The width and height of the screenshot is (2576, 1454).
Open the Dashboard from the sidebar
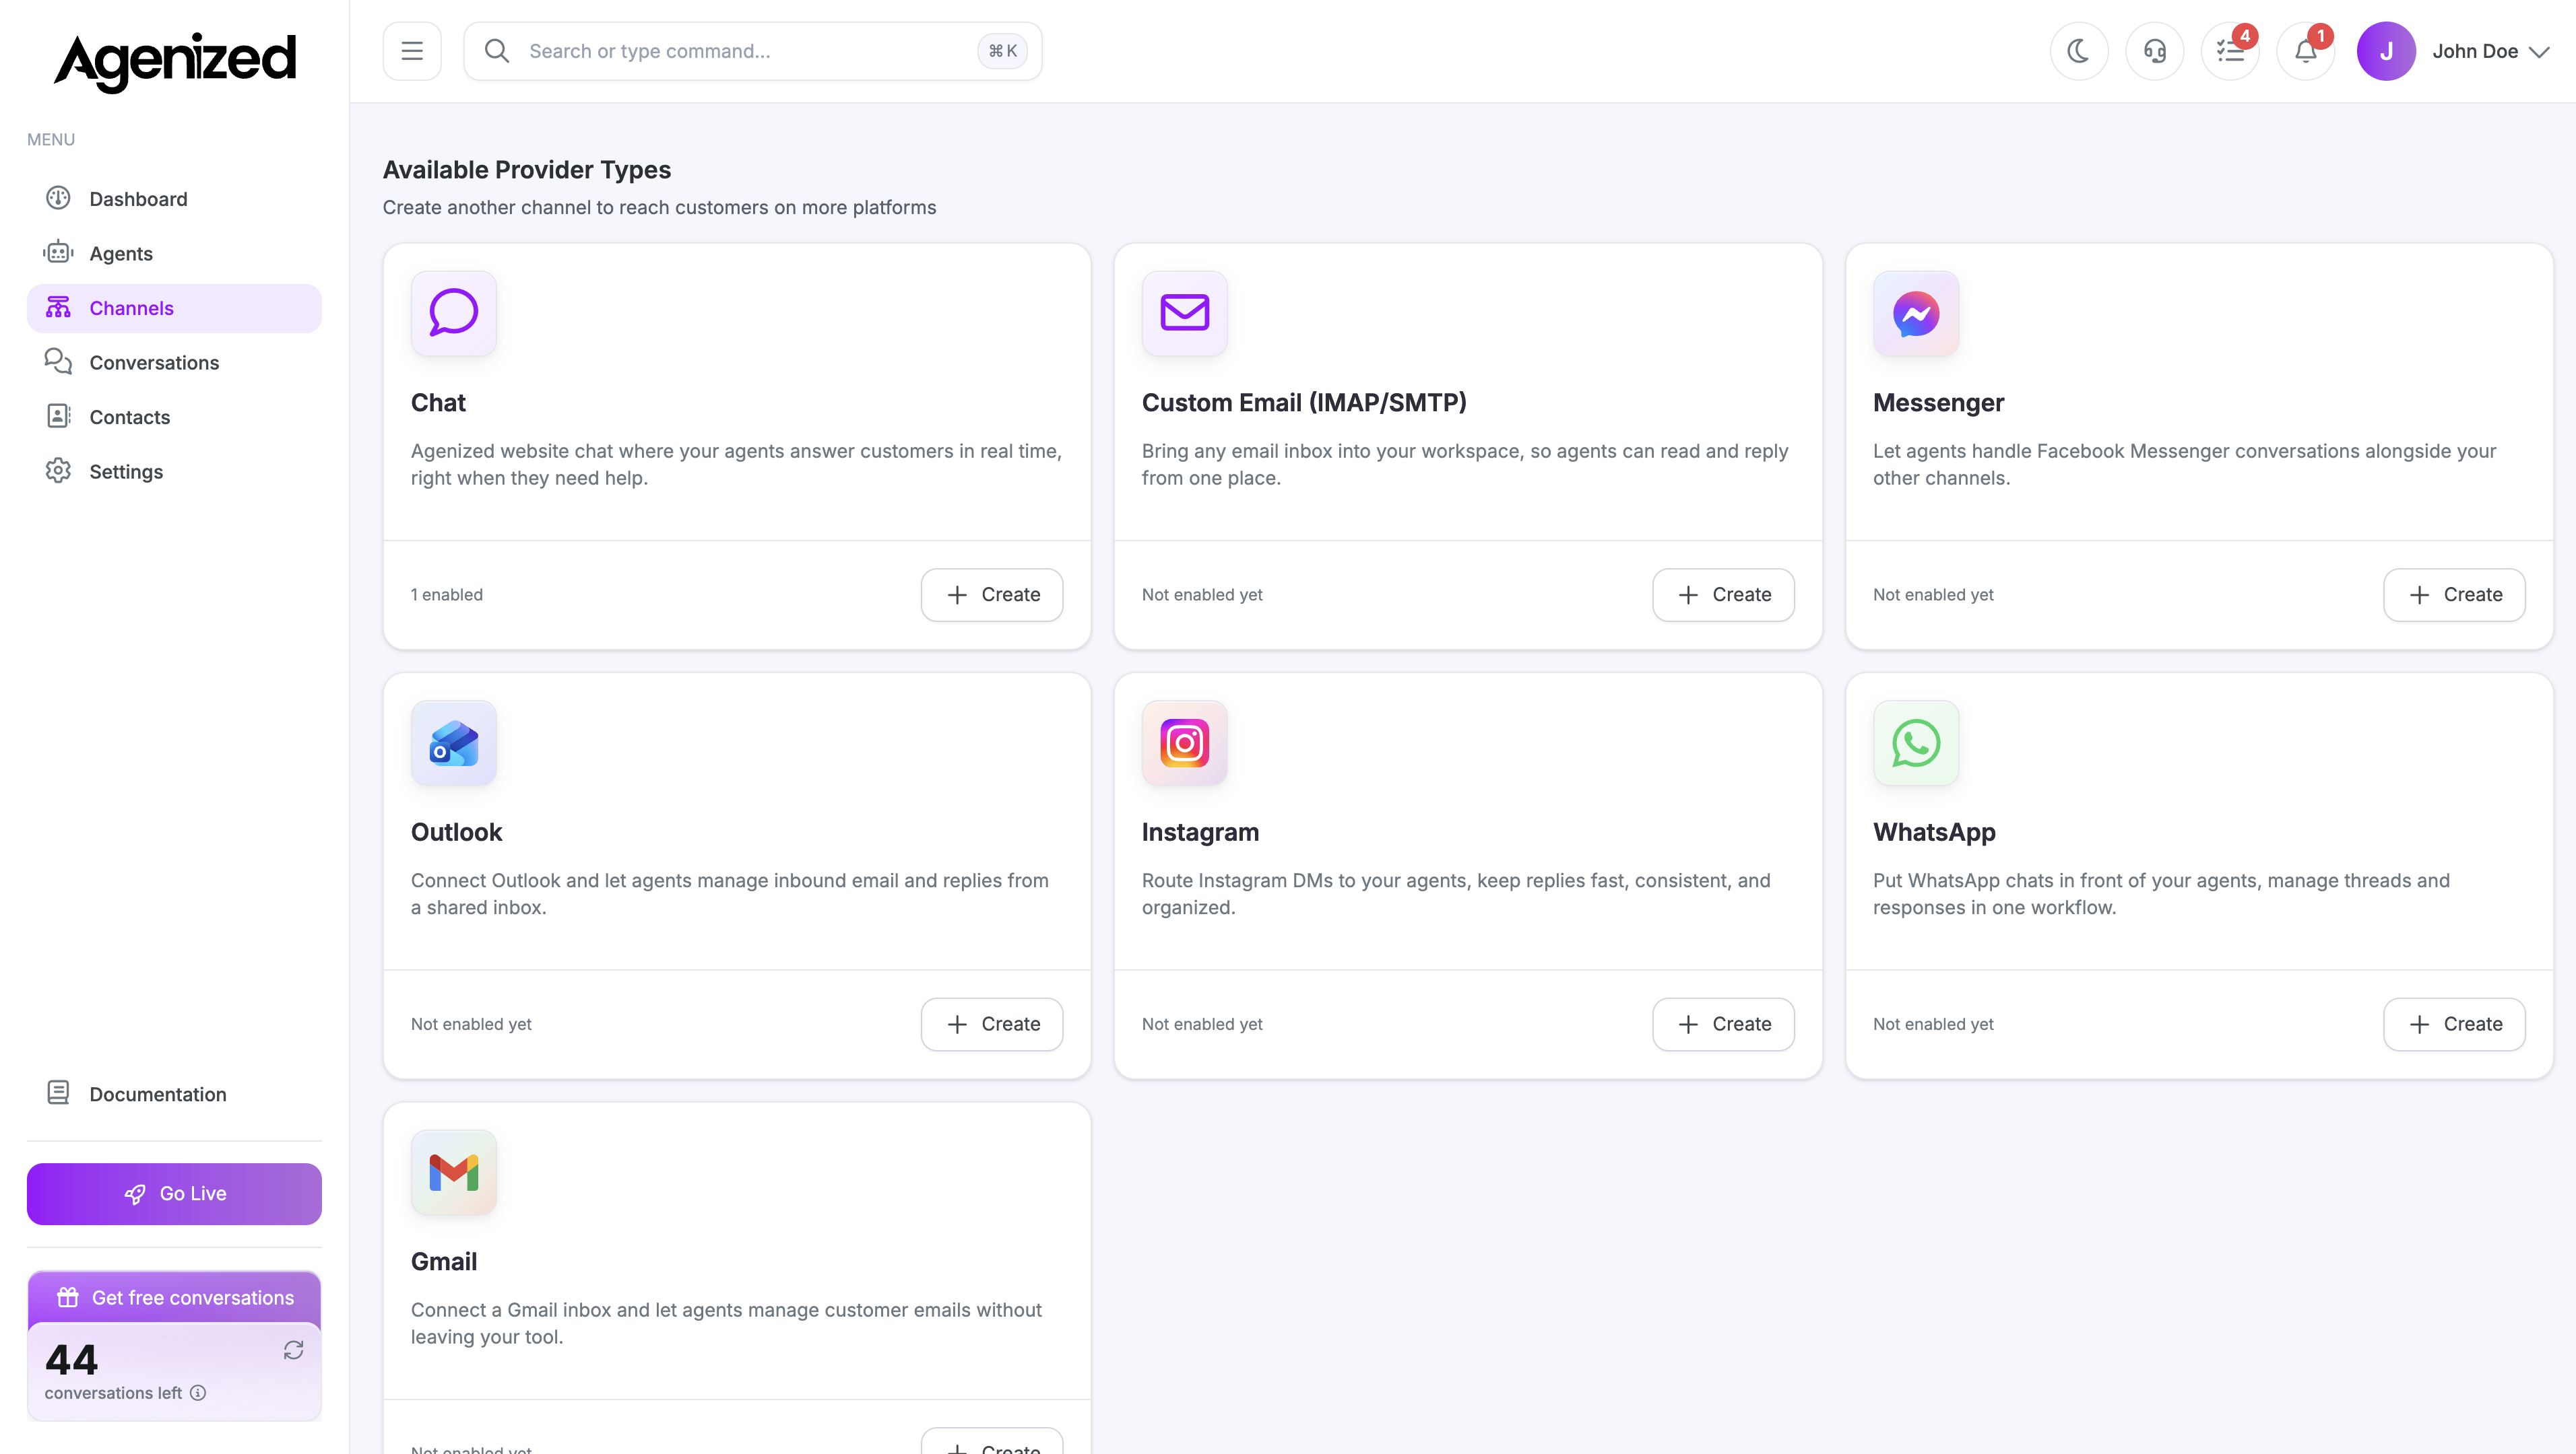(x=138, y=199)
